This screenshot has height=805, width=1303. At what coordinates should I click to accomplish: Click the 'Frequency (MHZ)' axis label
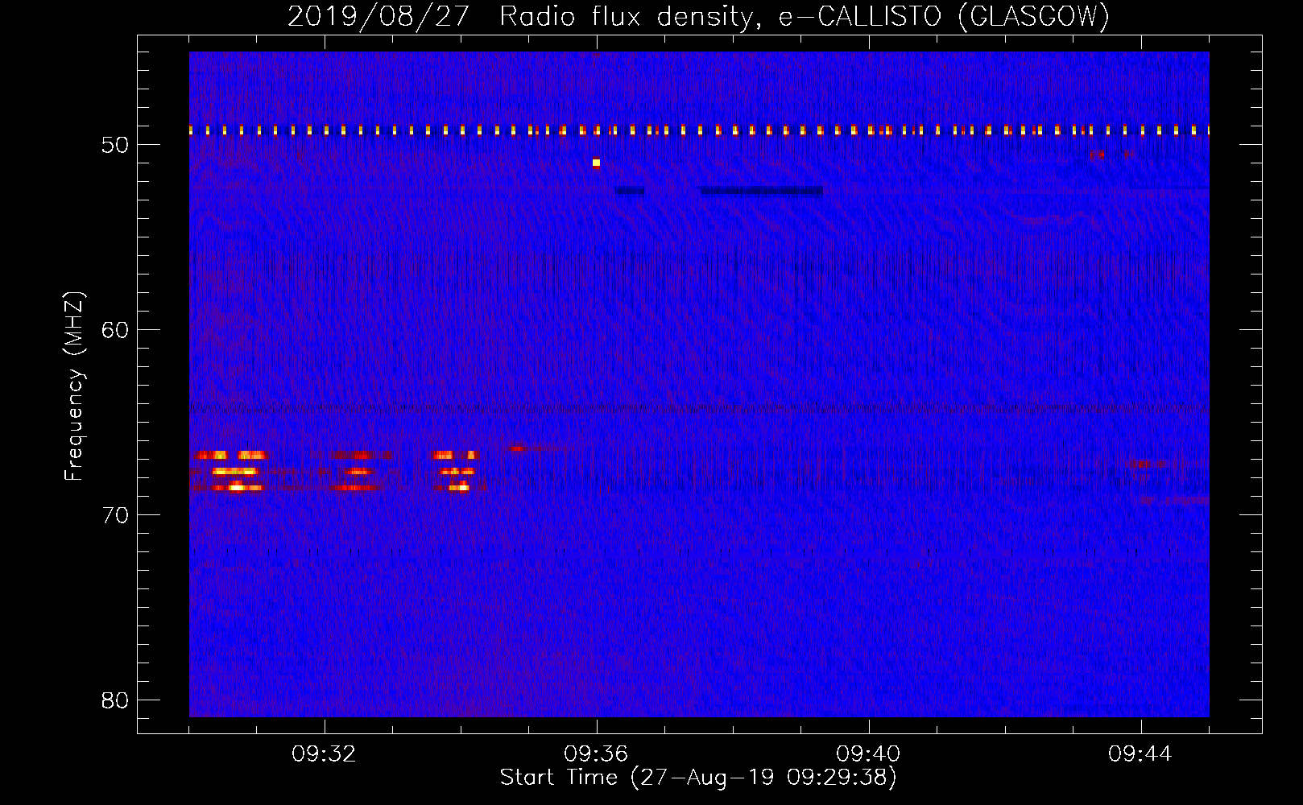pos(74,386)
